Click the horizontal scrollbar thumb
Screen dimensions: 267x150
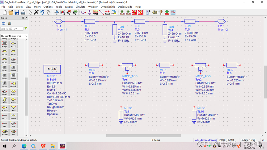143,135
